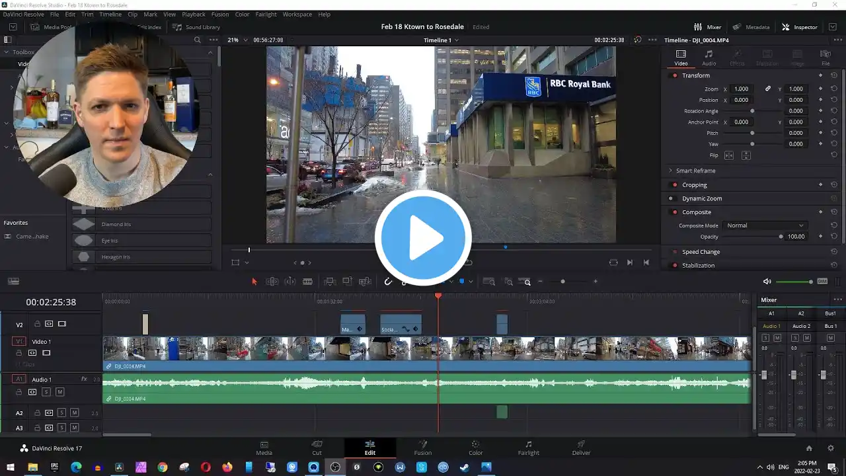Click the Replace Clip toolbar icon

(365, 282)
